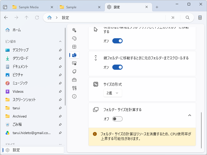
Task: Go back with the left arrow
Action: click(6, 18)
